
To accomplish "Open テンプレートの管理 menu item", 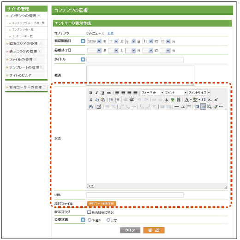I will pos(24,67).
